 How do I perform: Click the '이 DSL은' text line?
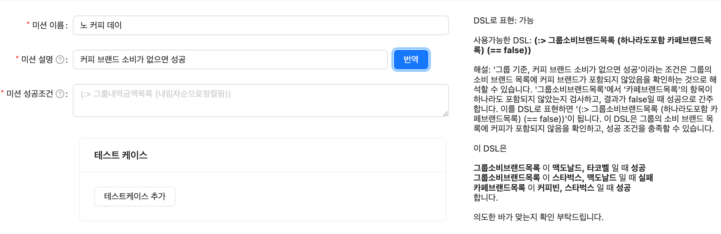[x=490, y=148]
